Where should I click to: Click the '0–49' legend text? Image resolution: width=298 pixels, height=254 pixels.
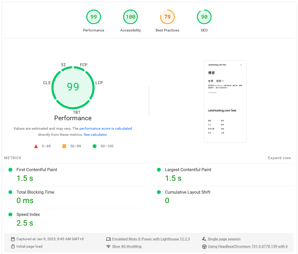(x=46, y=146)
